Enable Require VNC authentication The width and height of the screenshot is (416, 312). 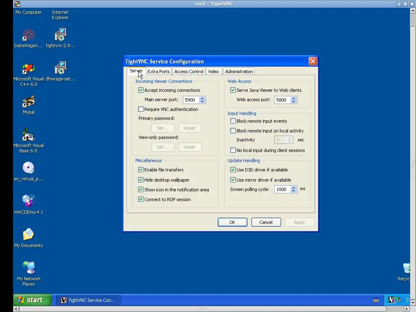[141, 109]
